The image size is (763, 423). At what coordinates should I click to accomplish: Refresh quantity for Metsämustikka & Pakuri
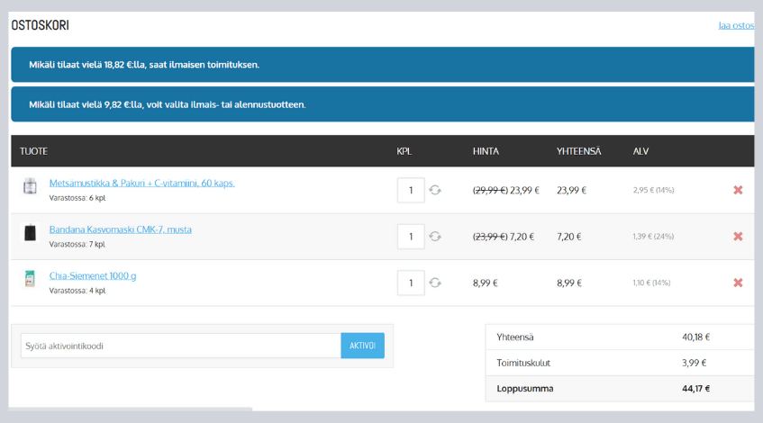[435, 190]
